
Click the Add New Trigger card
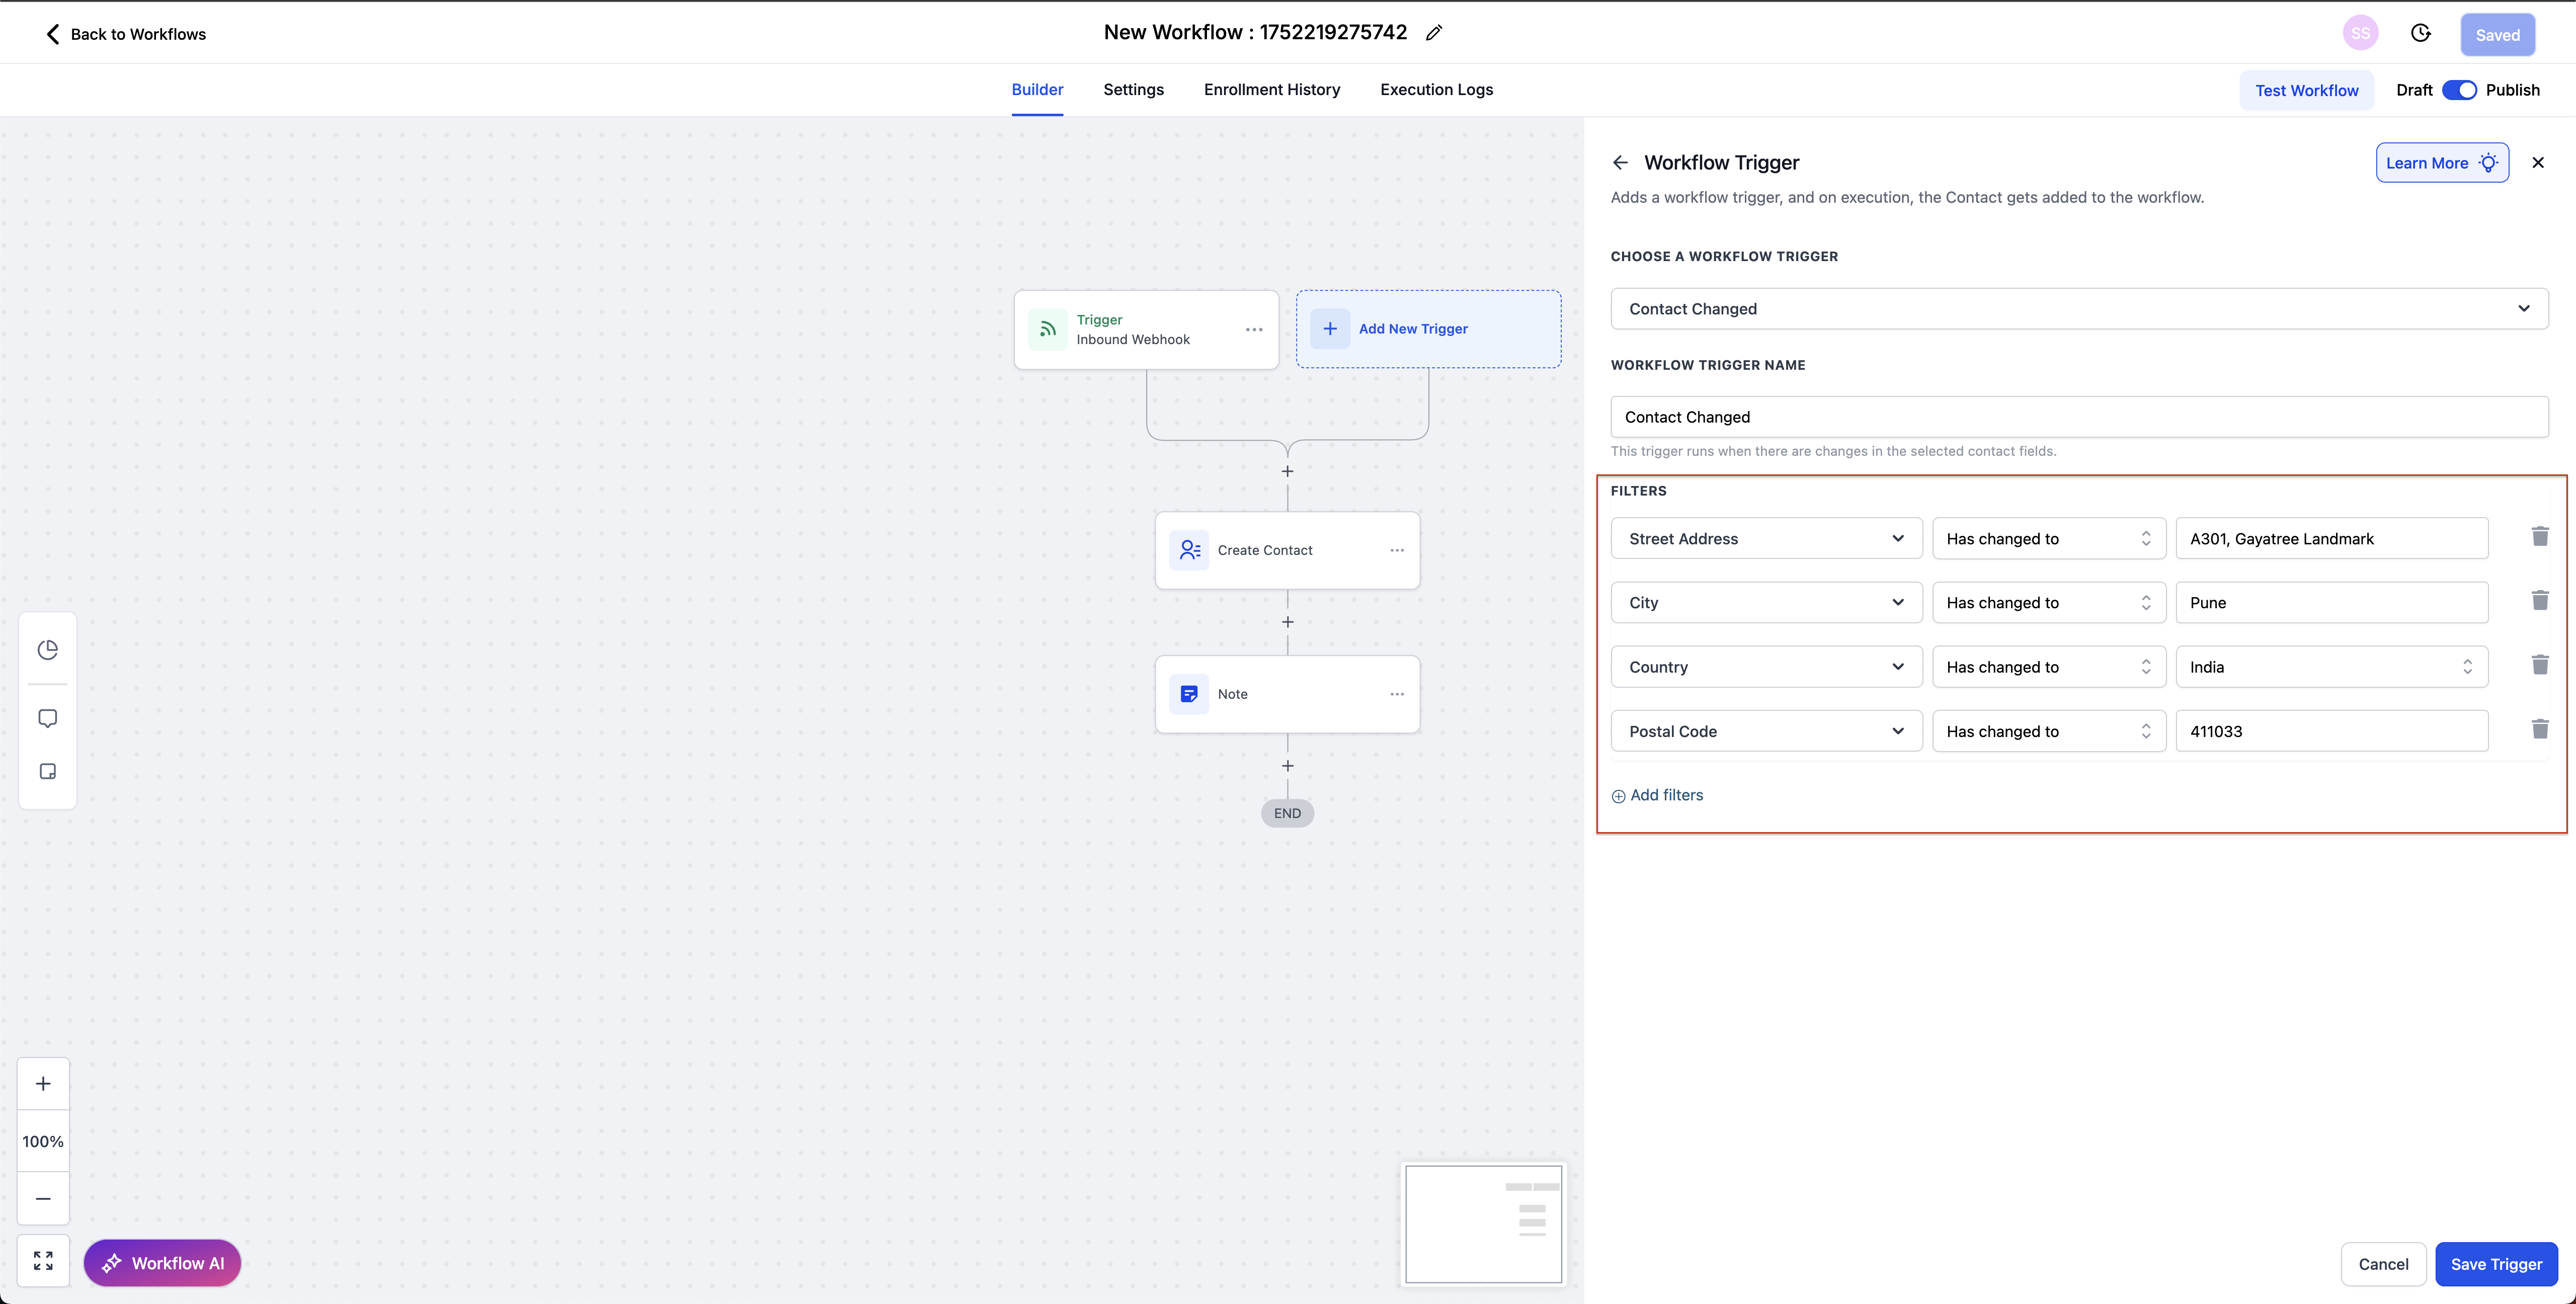[x=1428, y=329]
